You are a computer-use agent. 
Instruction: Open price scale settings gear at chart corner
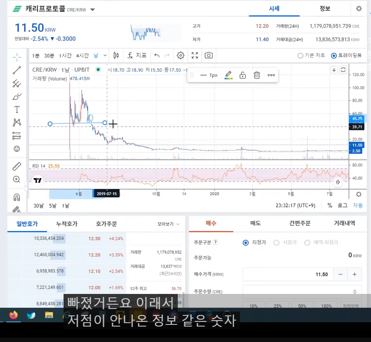click(x=359, y=194)
